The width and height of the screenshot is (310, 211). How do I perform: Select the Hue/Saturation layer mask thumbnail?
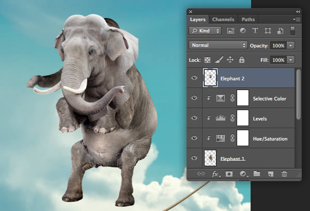tap(243, 138)
